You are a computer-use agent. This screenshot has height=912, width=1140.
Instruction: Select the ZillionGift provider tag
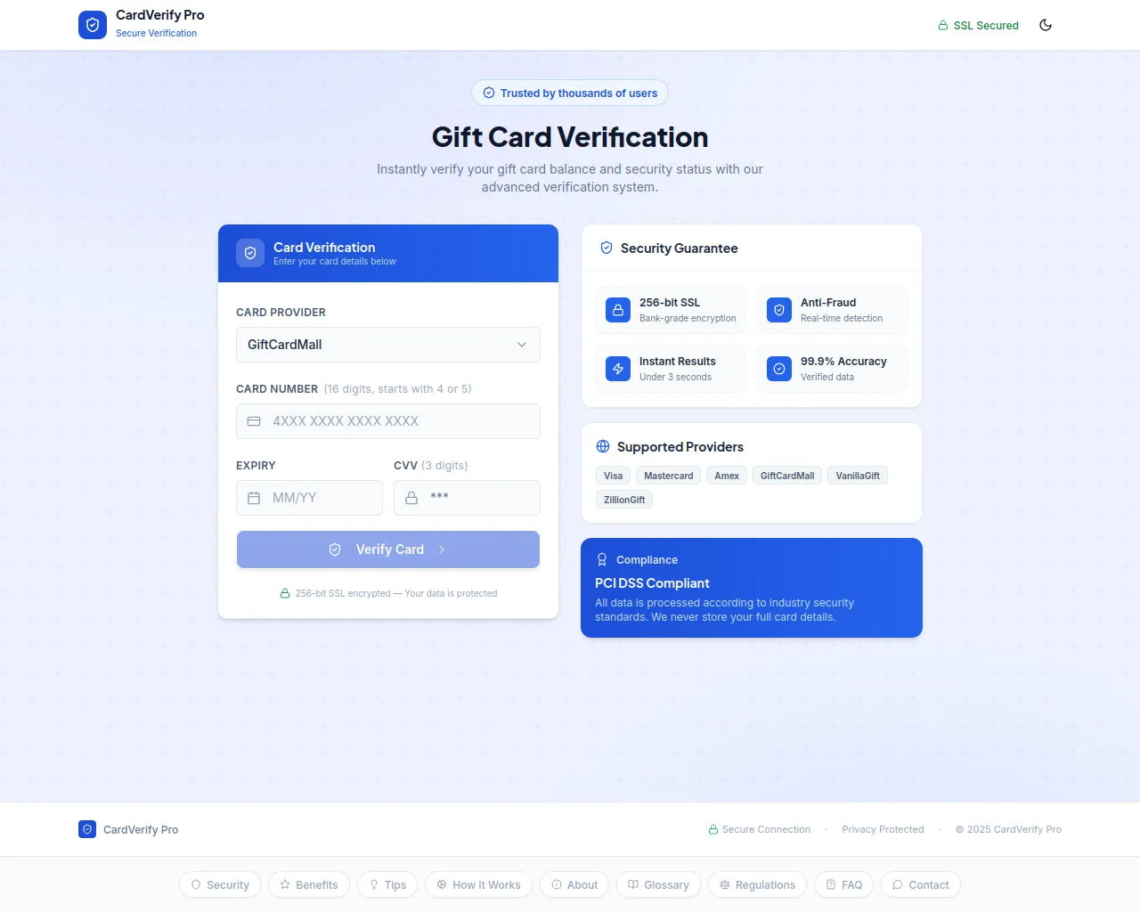click(624, 500)
